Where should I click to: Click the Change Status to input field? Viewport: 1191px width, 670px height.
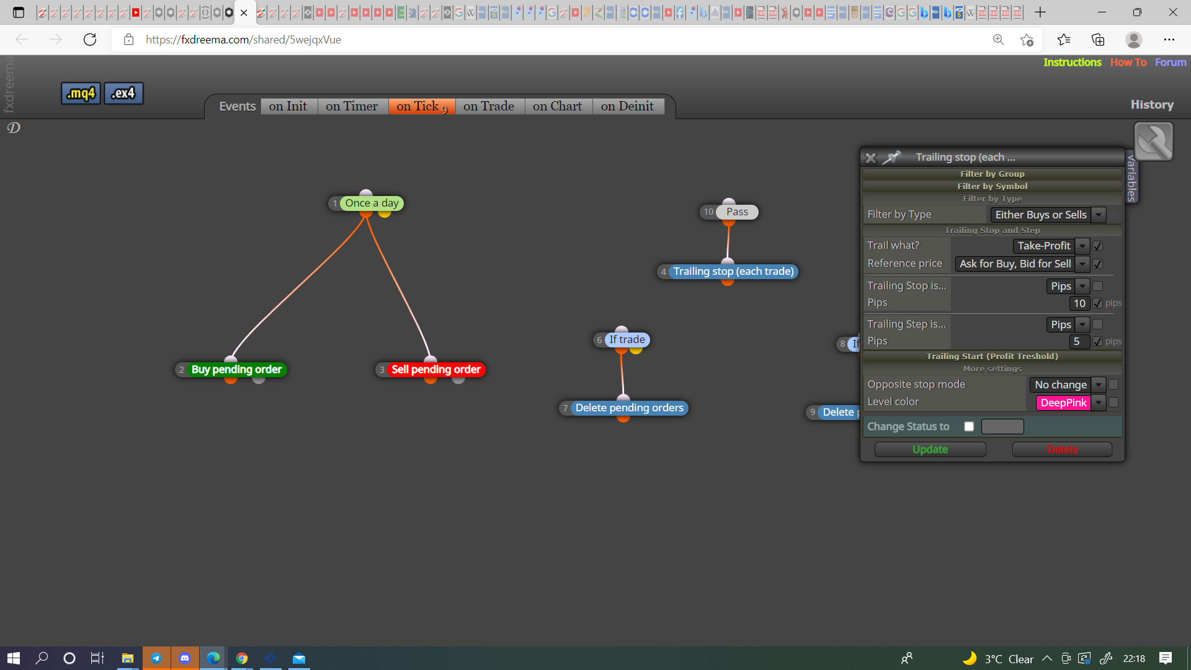click(1002, 426)
